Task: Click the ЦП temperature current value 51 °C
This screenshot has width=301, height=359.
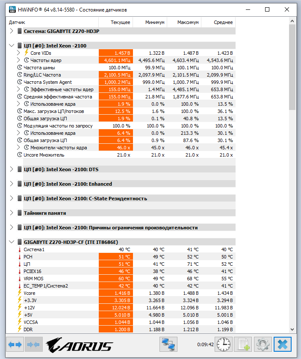Action: click(116, 264)
